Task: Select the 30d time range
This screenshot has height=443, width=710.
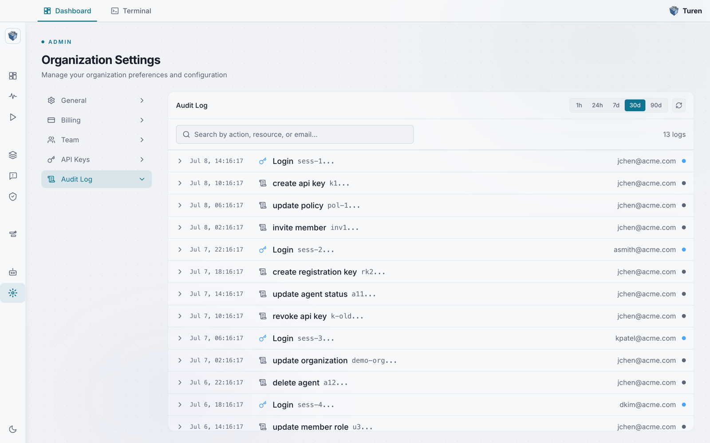Action: click(x=635, y=105)
